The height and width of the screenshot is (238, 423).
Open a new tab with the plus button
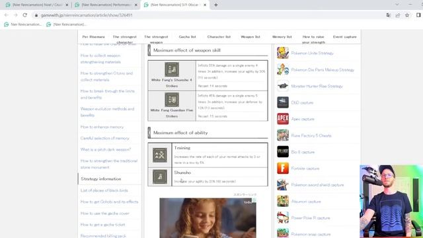pos(216,5)
